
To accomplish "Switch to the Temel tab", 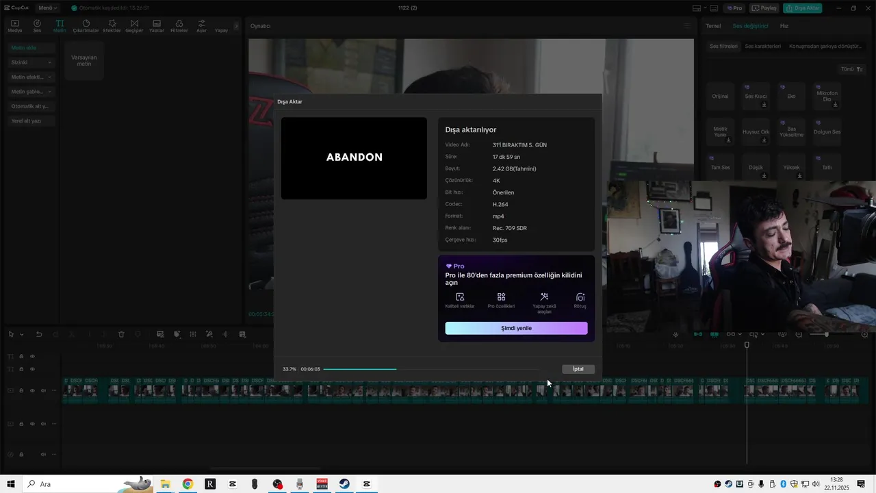I will 713,26.
